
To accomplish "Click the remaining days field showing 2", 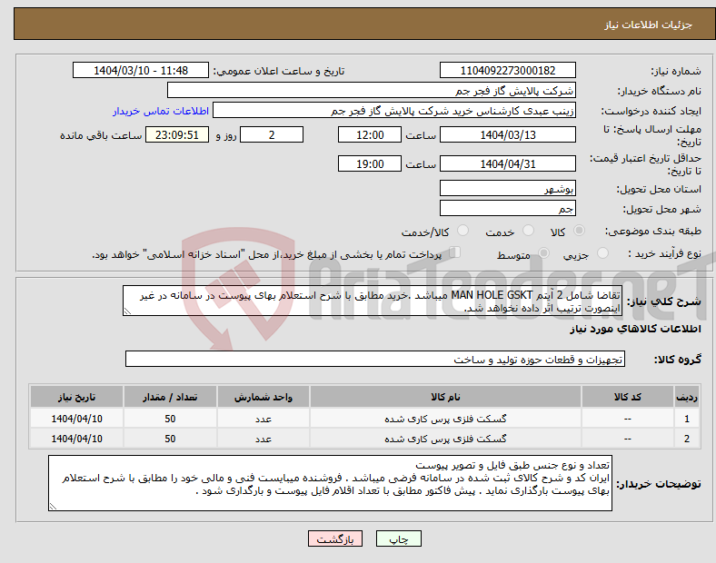I will 272,134.
